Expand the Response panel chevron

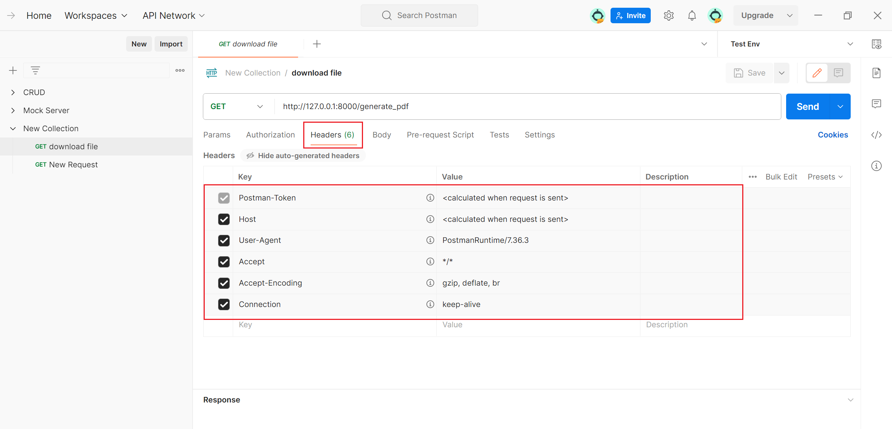point(850,400)
